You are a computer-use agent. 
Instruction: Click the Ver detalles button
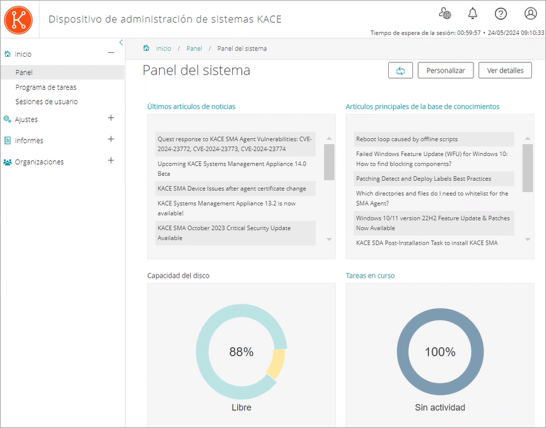coord(505,71)
